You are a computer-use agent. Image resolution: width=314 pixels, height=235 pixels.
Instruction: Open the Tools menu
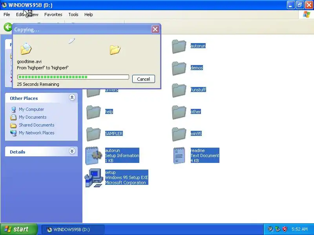[73, 14]
